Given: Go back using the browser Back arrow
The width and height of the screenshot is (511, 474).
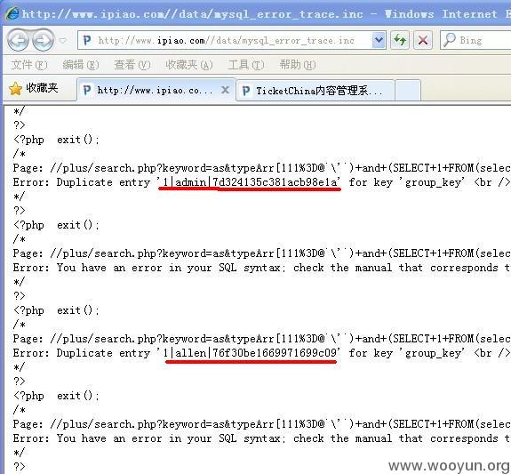Looking at the screenshot, I should (19, 40).
